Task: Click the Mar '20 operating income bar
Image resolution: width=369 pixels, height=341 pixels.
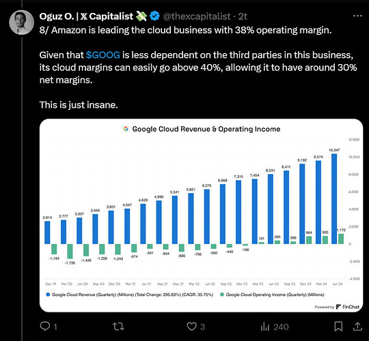Action: (70, 251)
